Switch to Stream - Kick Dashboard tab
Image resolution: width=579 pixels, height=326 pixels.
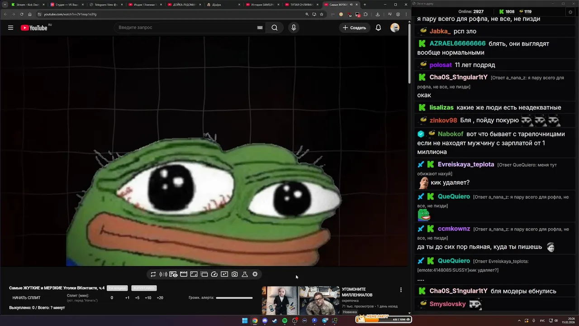27,5
